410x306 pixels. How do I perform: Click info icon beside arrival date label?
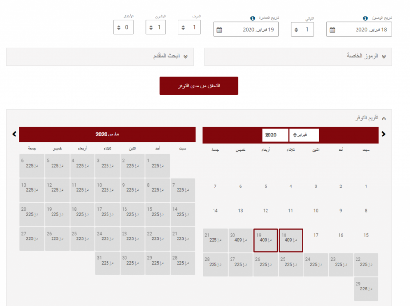click(x=365, y=18)
